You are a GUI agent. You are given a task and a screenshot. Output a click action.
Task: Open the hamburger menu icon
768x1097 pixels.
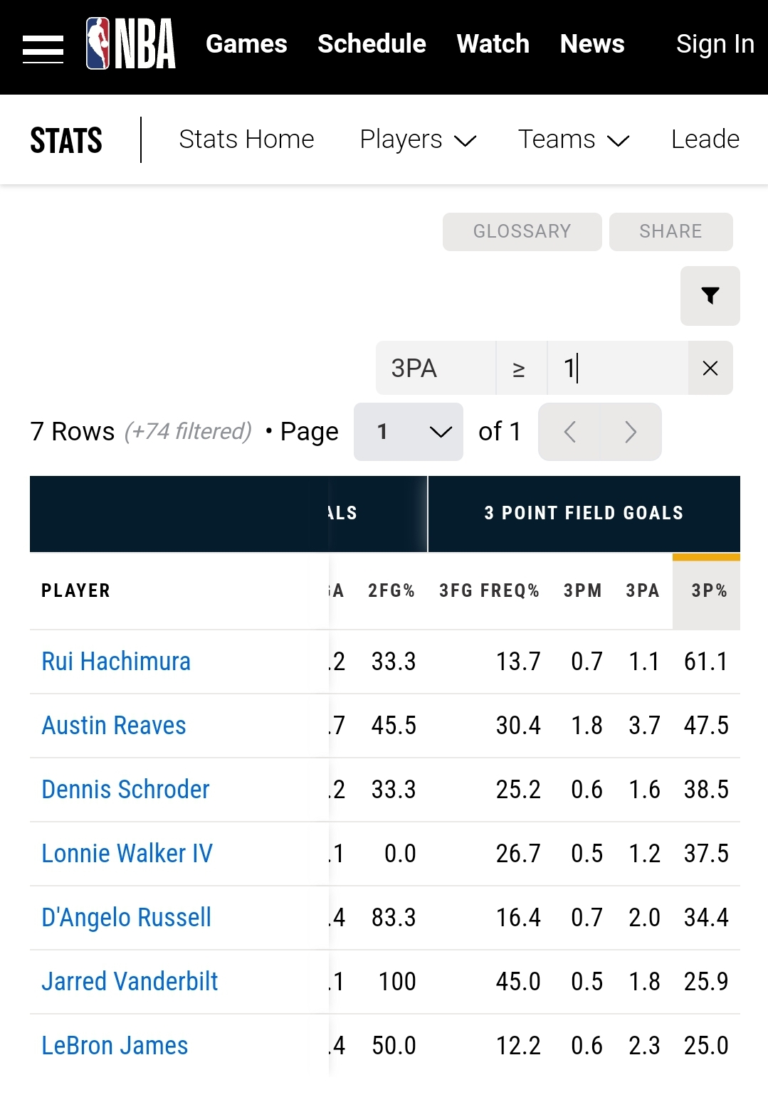click(43, 49)
